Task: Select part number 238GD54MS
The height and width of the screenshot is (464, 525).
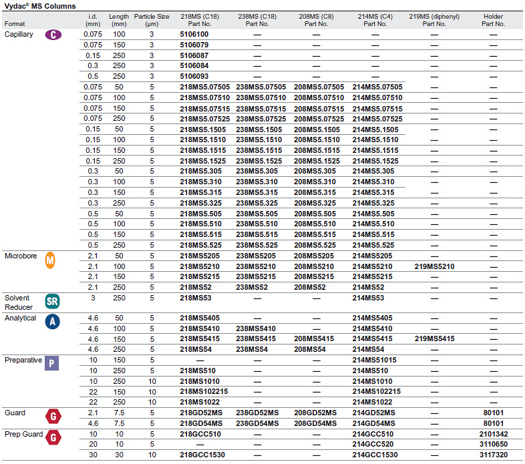Action: 257,423
